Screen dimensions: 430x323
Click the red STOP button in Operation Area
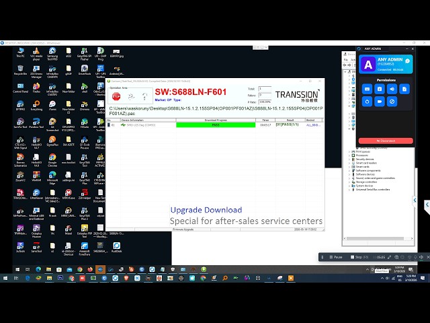coord(116,96)
